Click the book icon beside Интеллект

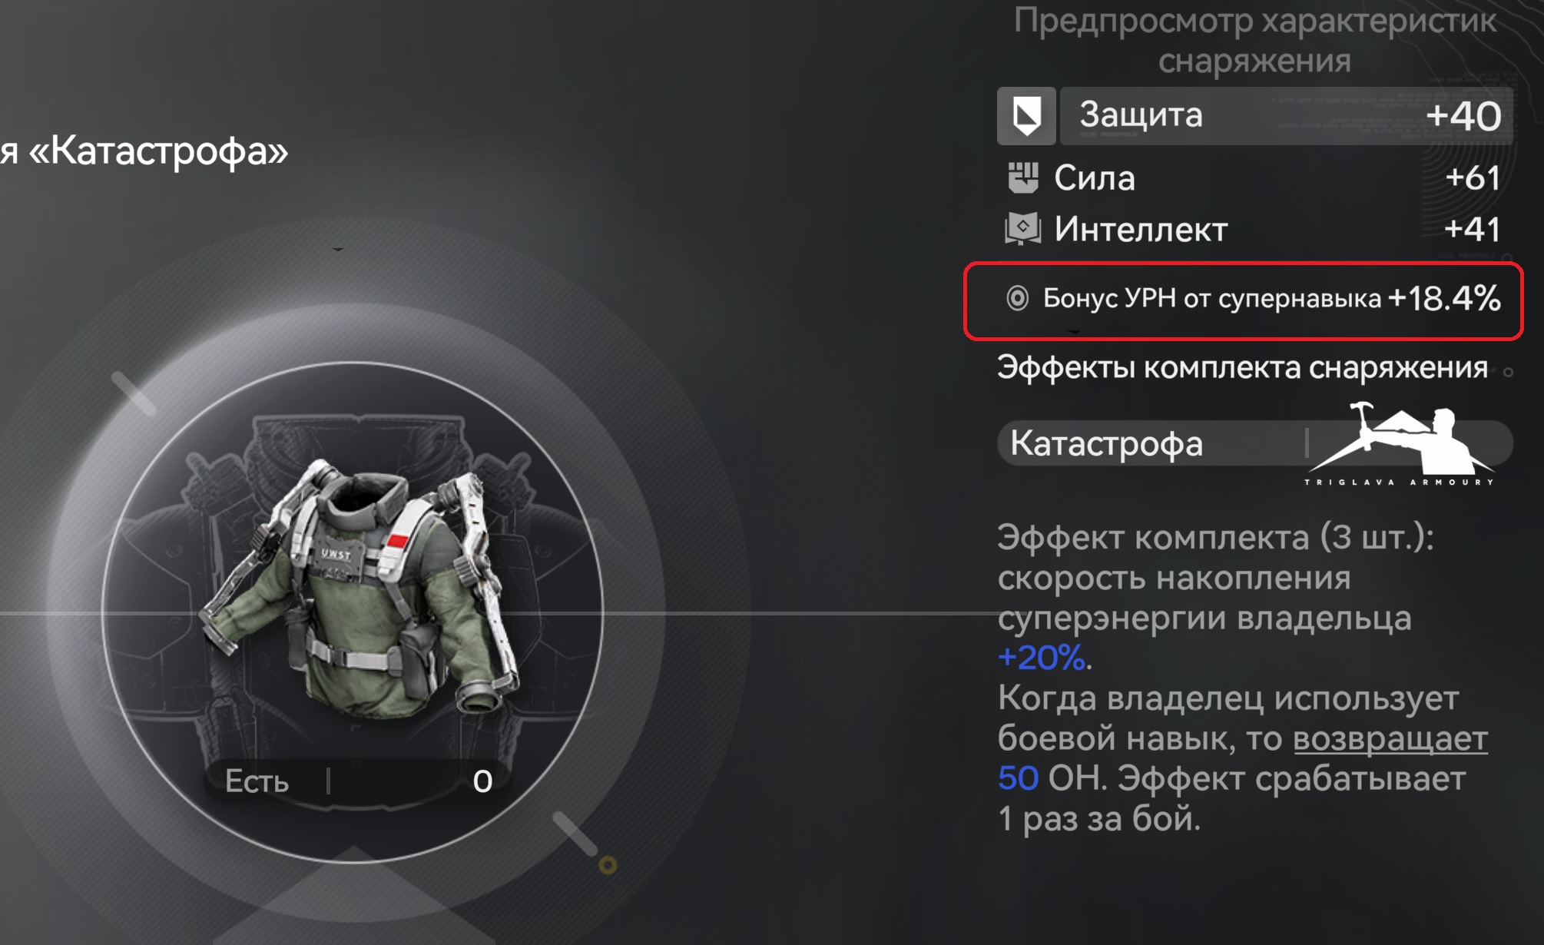point(1022,229)
